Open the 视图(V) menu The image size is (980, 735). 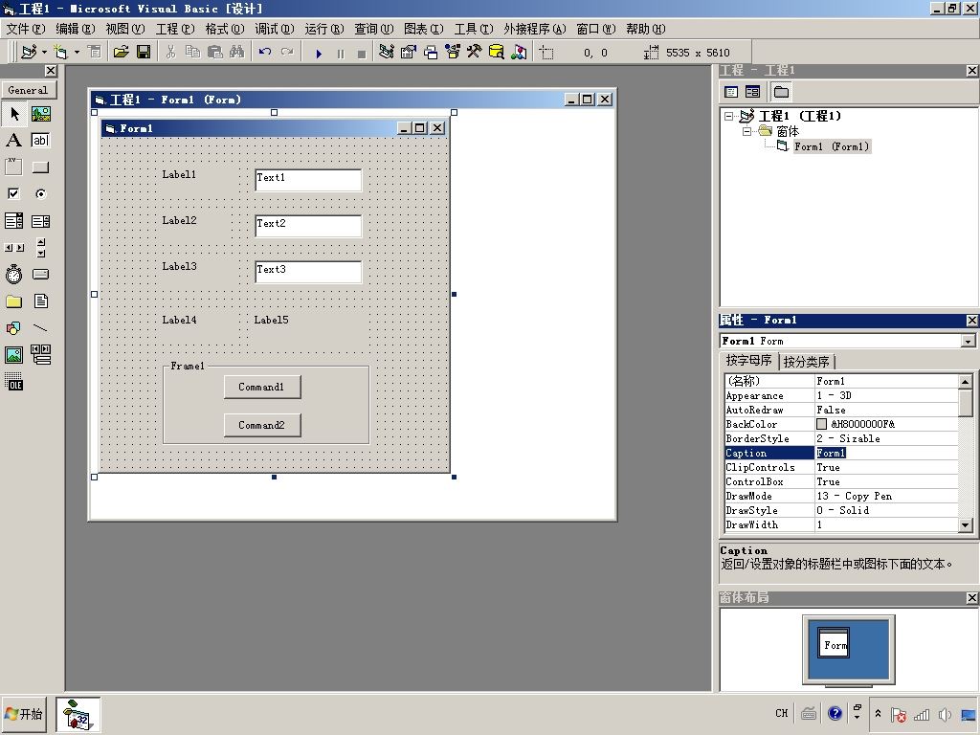125,29
